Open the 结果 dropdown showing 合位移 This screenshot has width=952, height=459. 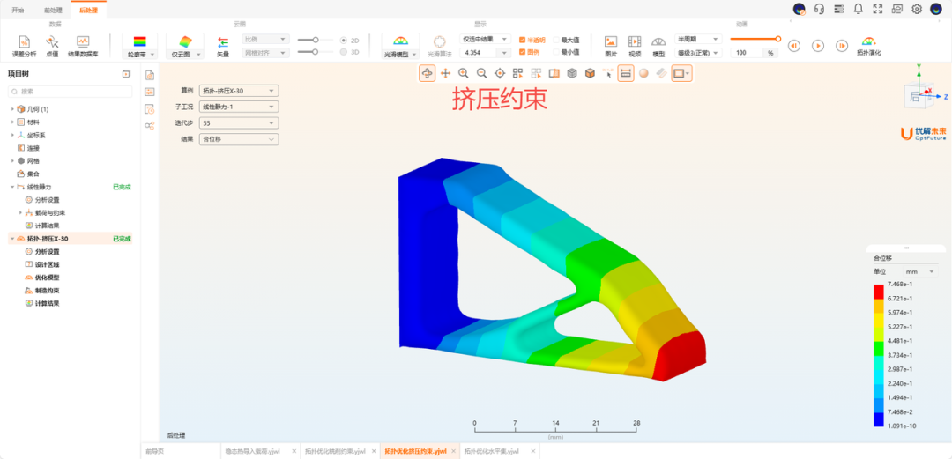239,139
